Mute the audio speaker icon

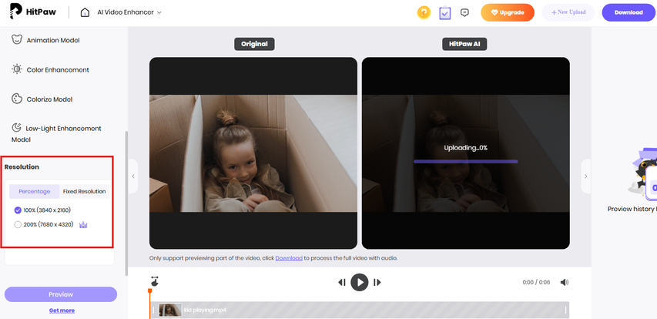[x=565, y=282]
